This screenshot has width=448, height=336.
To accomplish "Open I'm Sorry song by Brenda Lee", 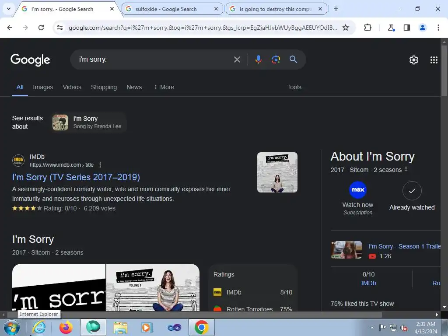I will point(89,122).
